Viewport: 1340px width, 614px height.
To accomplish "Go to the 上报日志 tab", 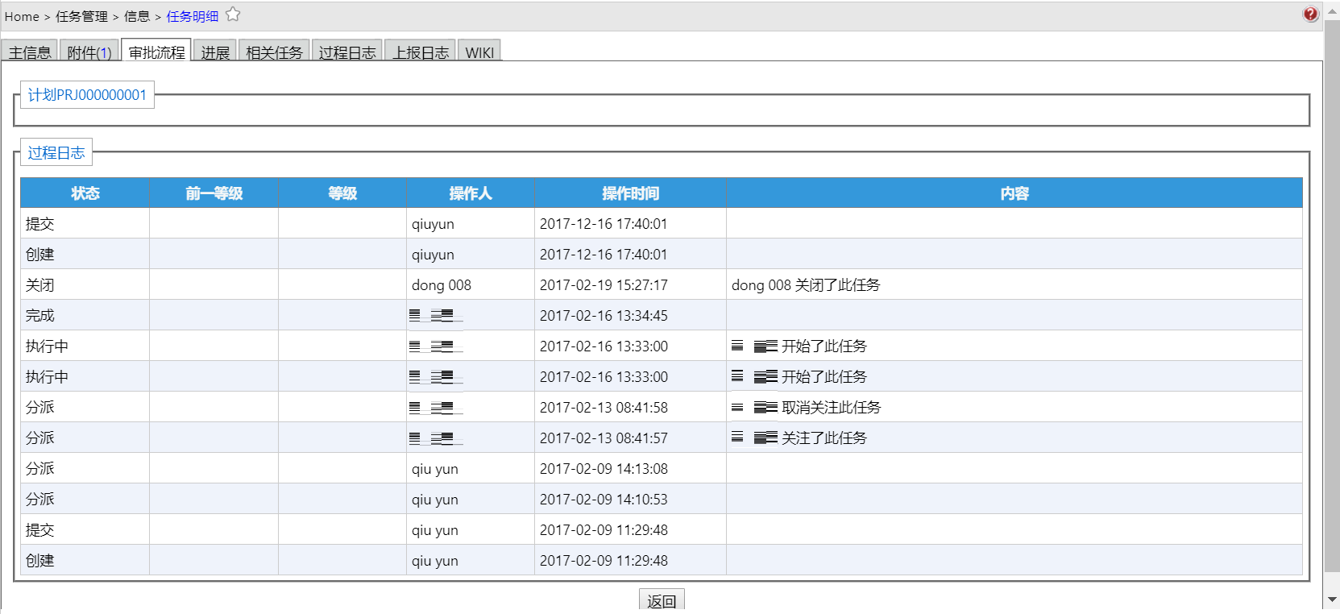I will (x=421, y=52).
